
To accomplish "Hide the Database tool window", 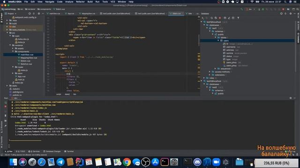I will click(x=295, y=14).
